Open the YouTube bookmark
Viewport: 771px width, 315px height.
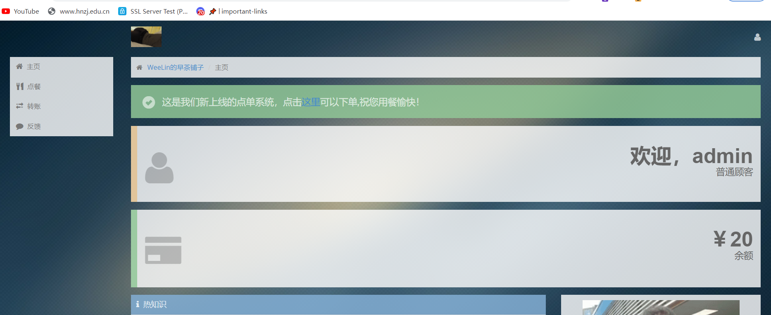21,12
